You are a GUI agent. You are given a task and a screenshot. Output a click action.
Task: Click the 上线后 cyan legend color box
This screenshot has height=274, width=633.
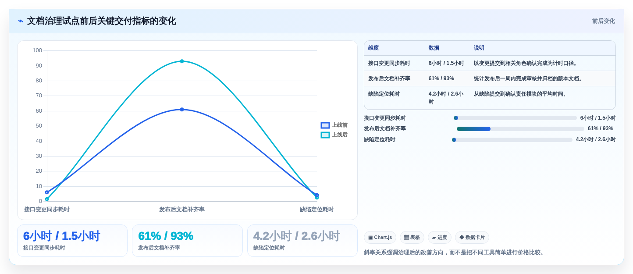click(325, 135)
